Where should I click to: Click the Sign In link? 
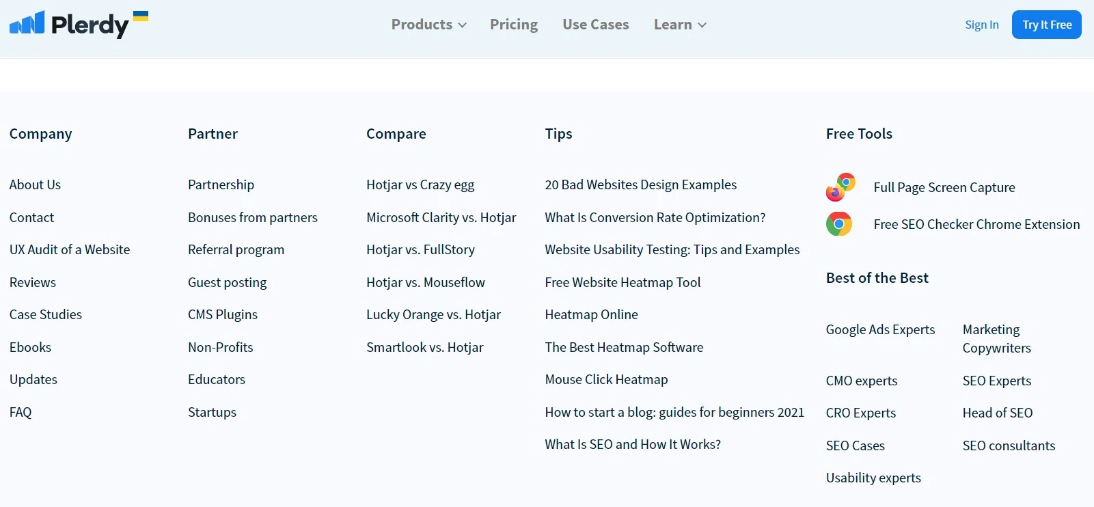pos(982,25)
